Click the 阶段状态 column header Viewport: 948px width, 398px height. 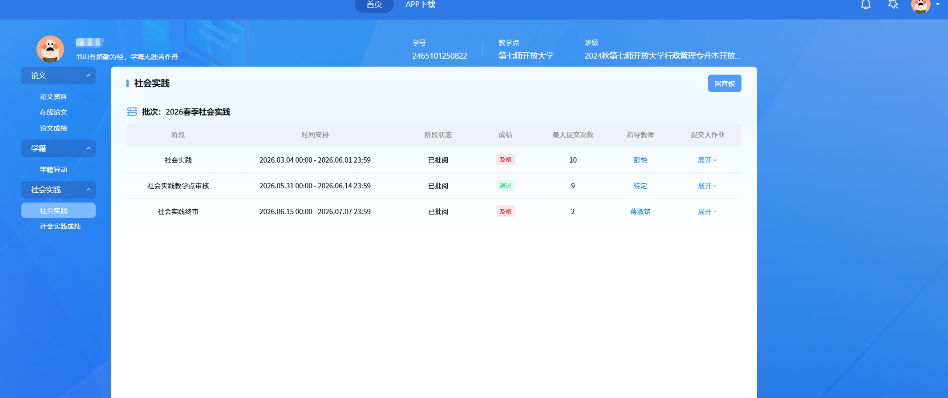[438, 135]
